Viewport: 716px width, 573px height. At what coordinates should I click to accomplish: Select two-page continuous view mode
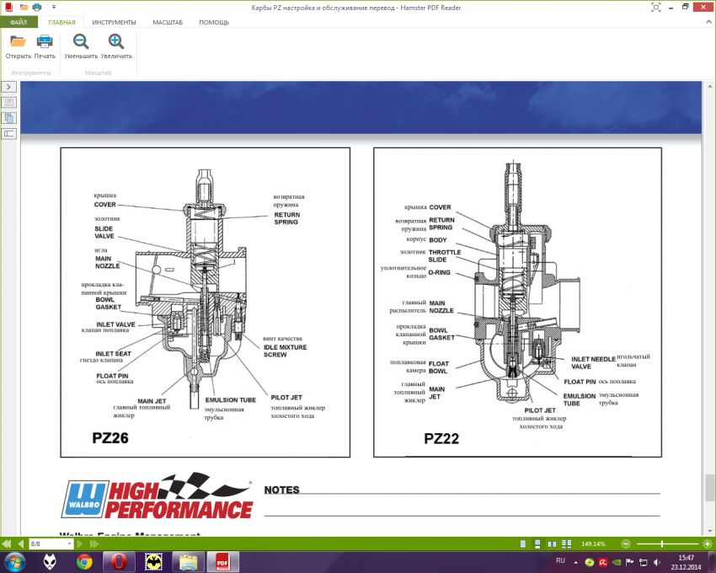[567, 544]
